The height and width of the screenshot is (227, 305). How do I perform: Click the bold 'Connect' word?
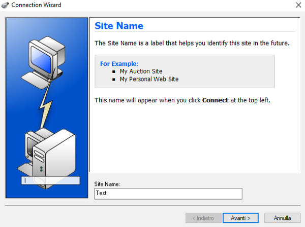point(216,100)
